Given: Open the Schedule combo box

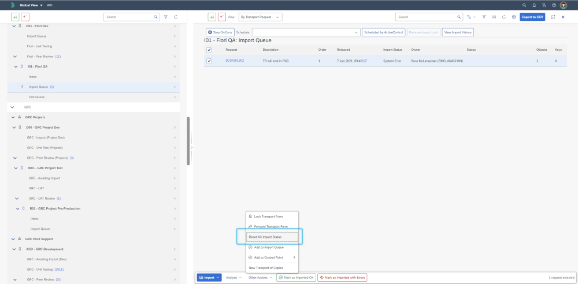Looking at the screenshot, I should point(306,32).
